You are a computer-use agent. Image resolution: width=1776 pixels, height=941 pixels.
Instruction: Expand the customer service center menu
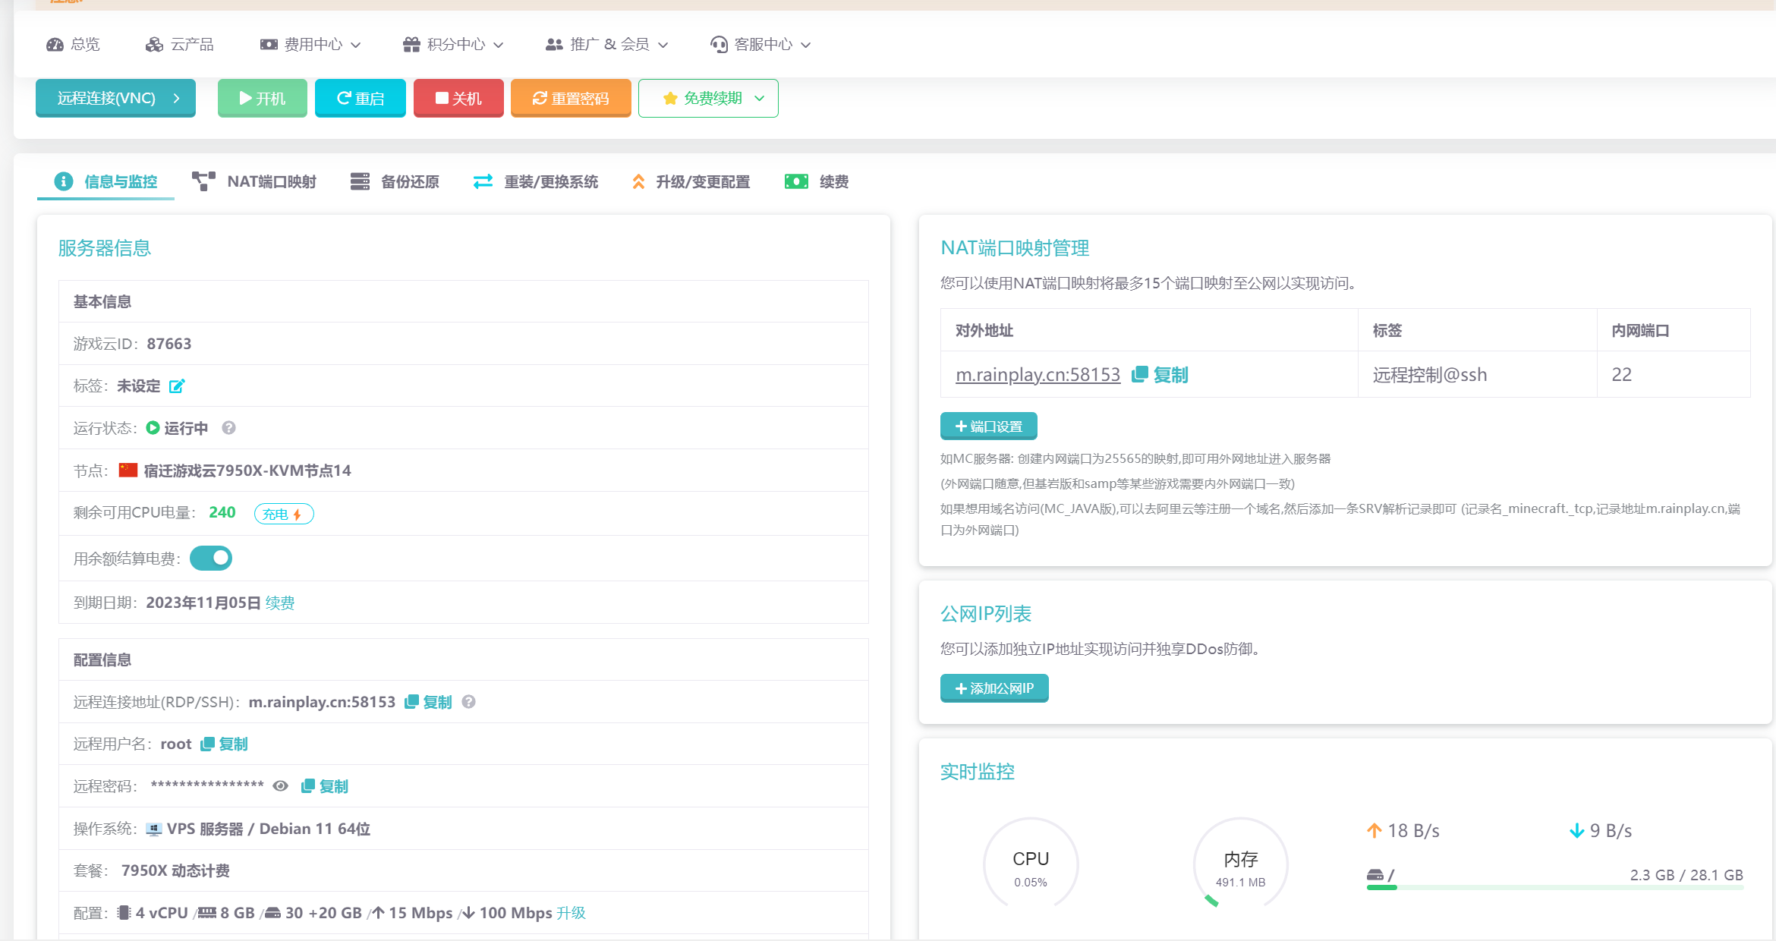(x=761, y=45)
